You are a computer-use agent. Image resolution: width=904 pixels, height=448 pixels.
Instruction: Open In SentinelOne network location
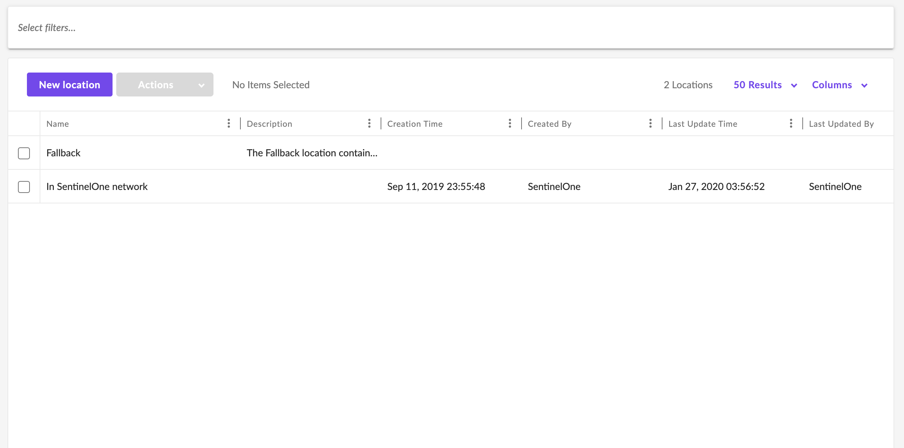97,187
